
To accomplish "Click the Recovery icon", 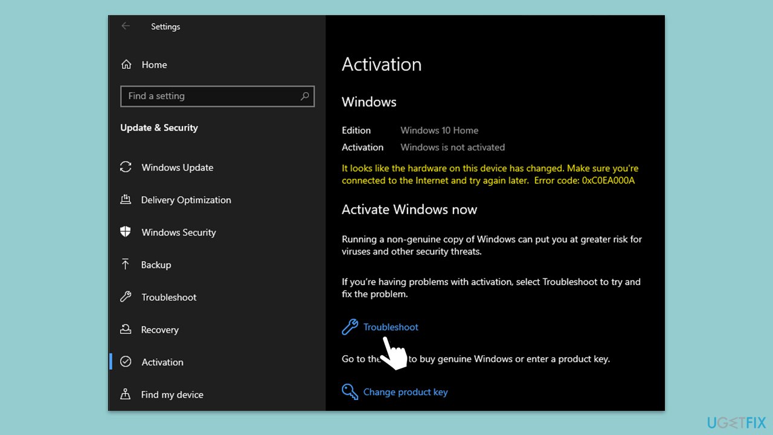I will [126, 329].
